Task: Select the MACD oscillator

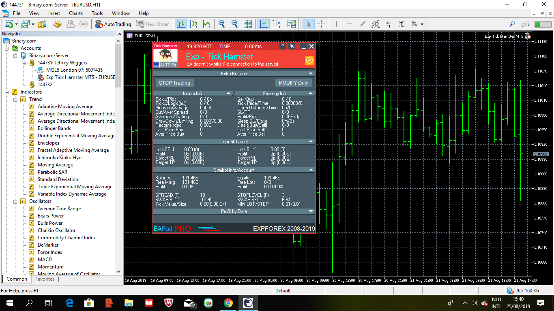Action: click(x=45, y=260)
